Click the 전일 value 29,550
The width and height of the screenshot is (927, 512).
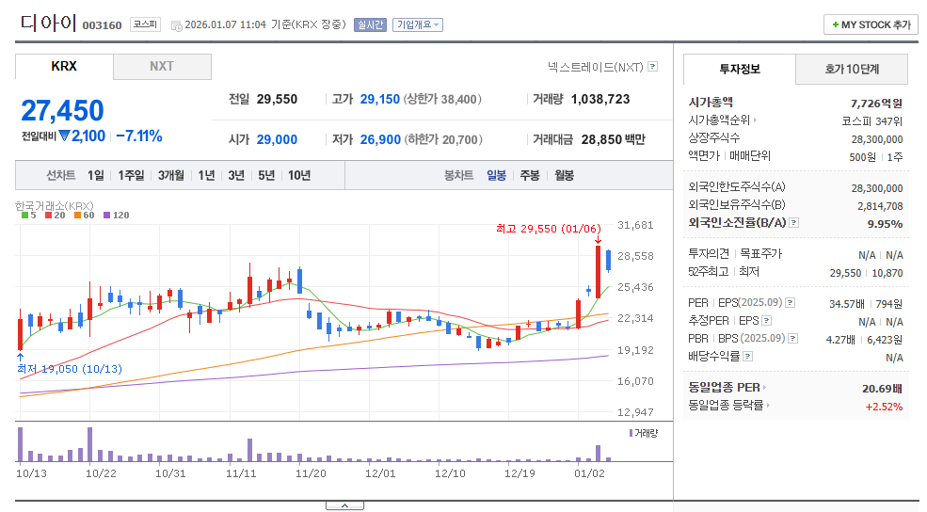point(277,100)
